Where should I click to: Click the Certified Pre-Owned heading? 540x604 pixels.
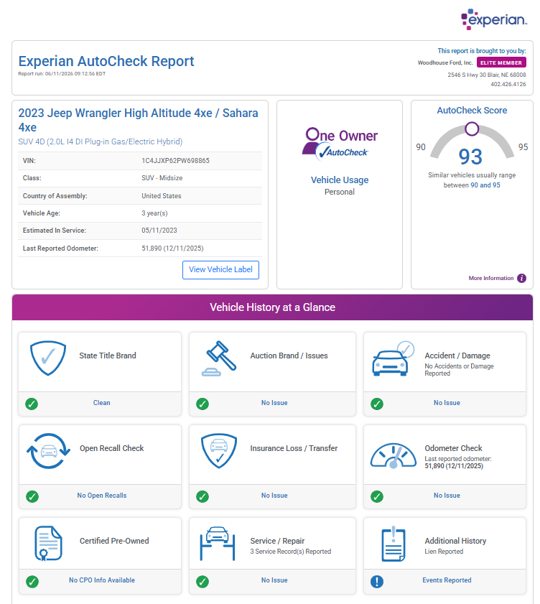click(114, 541)
